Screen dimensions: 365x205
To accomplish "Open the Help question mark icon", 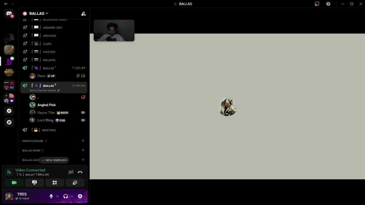I will point(328,4).
